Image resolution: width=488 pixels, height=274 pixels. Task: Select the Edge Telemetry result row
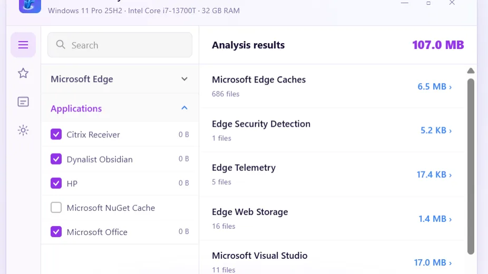coord(332,174)
